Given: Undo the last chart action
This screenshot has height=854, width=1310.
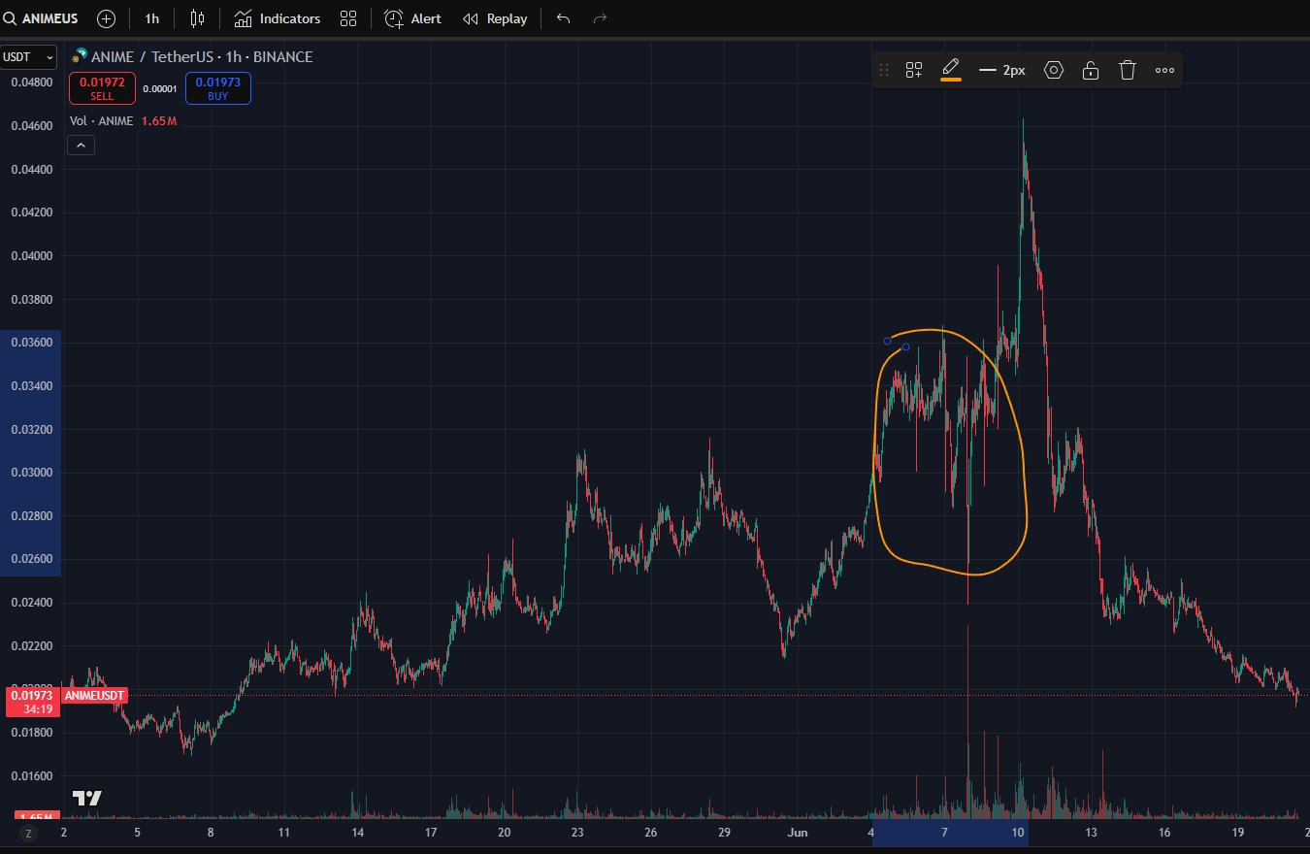Looking at the screenshot, I should point(564,18).
